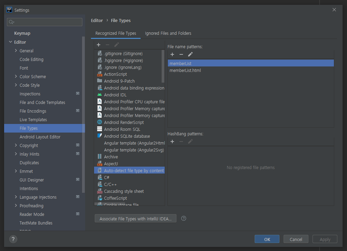
Task: Edit the selected file name pattern
Action: click(190, 54)
